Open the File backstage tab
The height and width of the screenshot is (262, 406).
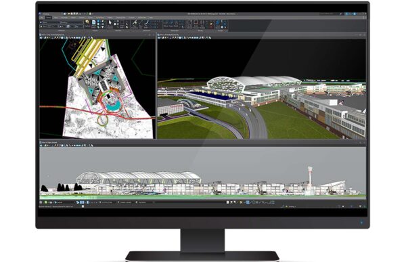(41, 18)
